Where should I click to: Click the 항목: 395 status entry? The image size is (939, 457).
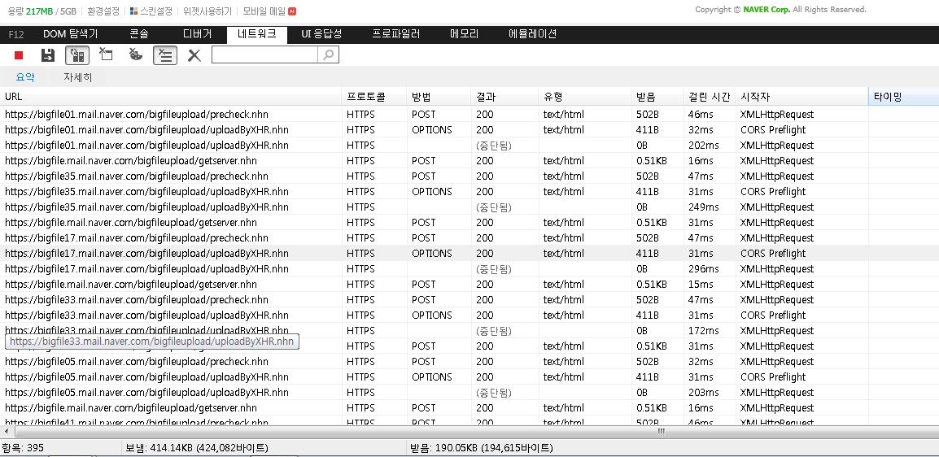pyautogui.click(x=23, y=448)
